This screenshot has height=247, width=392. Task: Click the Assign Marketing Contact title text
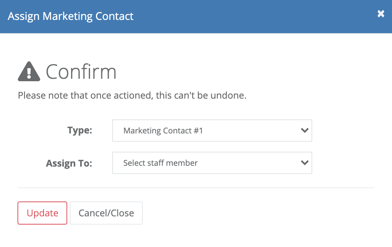(x=71, y=17)
